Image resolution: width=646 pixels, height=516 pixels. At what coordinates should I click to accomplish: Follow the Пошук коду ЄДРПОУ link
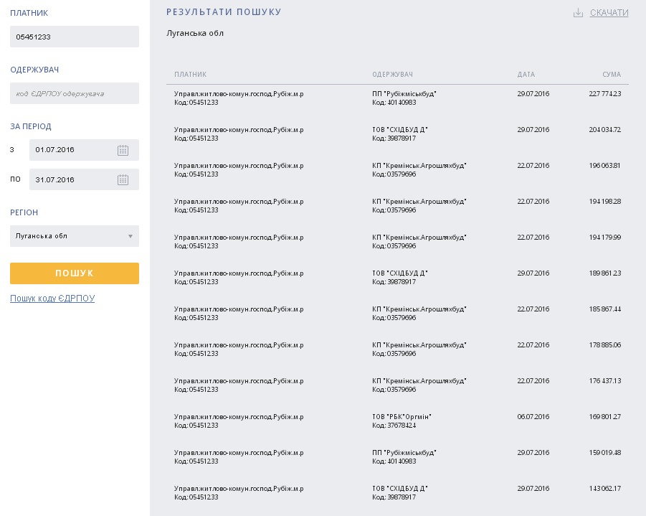(52, 299)
